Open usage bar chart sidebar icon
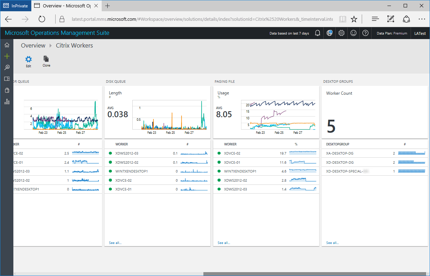The image size is (430, 276). coord(7,102)
